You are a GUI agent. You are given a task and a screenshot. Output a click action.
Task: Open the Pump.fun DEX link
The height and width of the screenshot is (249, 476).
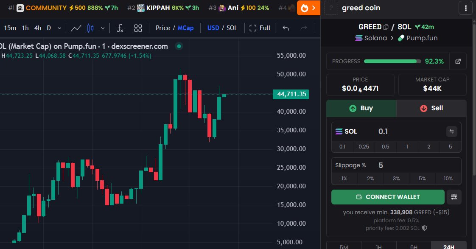click(418, 38)
